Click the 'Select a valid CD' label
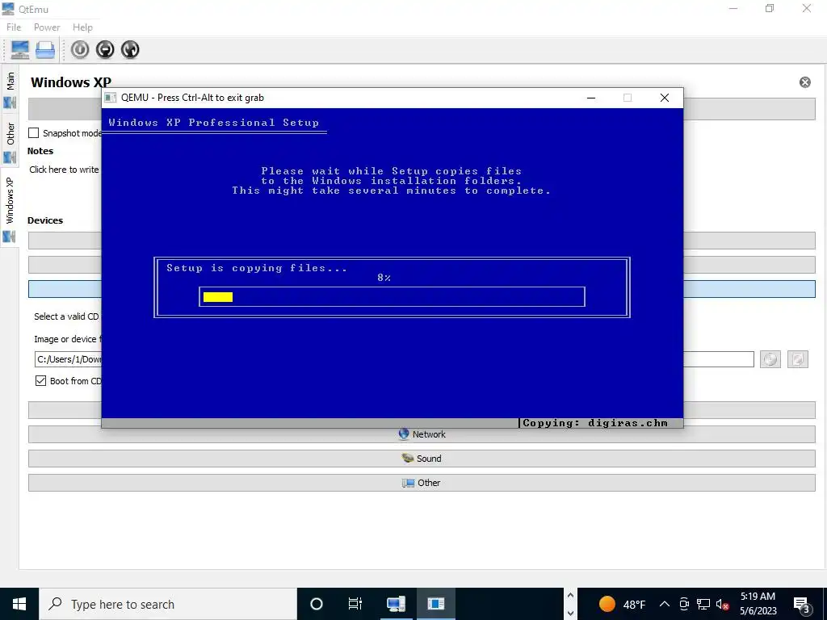 coord(66,316)
